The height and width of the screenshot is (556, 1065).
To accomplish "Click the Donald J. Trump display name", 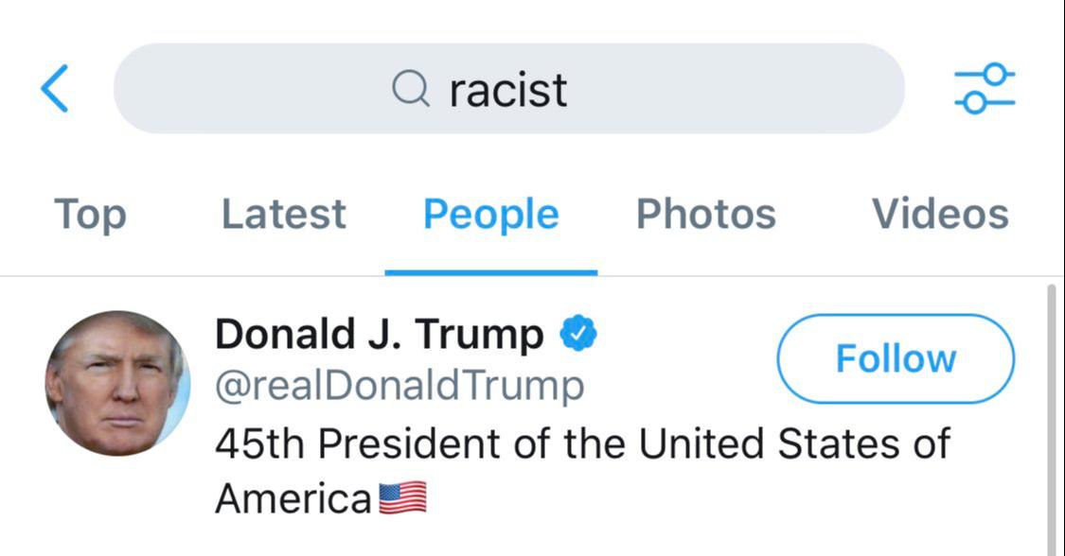I will pos(379,334).
